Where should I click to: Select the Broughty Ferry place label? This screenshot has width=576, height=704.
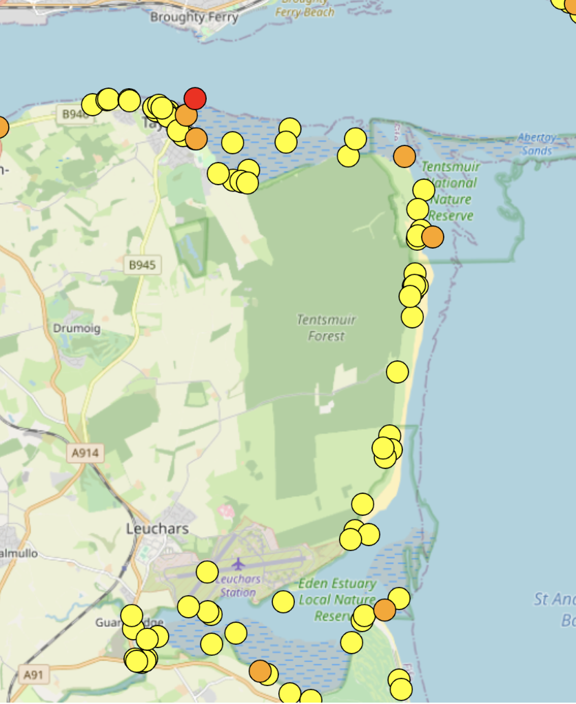[x=194, y=17]
